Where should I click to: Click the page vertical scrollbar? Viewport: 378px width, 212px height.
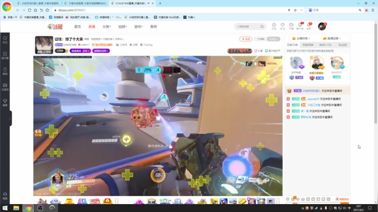point(375,74)
